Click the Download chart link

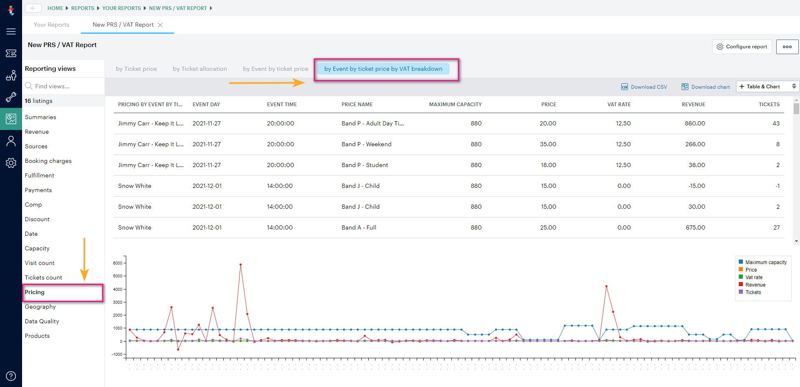pyautogui.click(x=706, y=87)
